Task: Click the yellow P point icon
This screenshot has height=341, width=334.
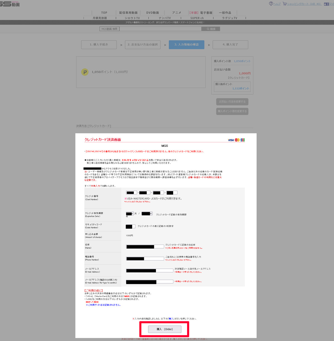Action: point(85,72)
